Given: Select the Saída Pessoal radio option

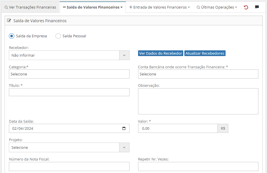Looking at the screenshot, I should 58,36.
